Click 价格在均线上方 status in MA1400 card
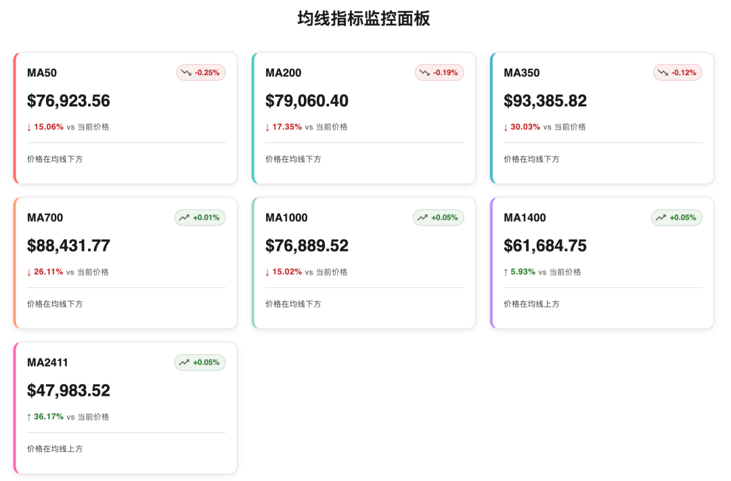This screenshot has height=481, width=731. (x=531, y=304)
